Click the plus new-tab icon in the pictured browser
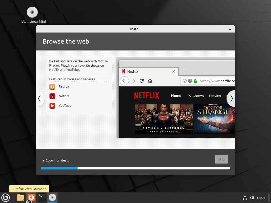Viewport: 271px width, 203px height. pos(183,71)
